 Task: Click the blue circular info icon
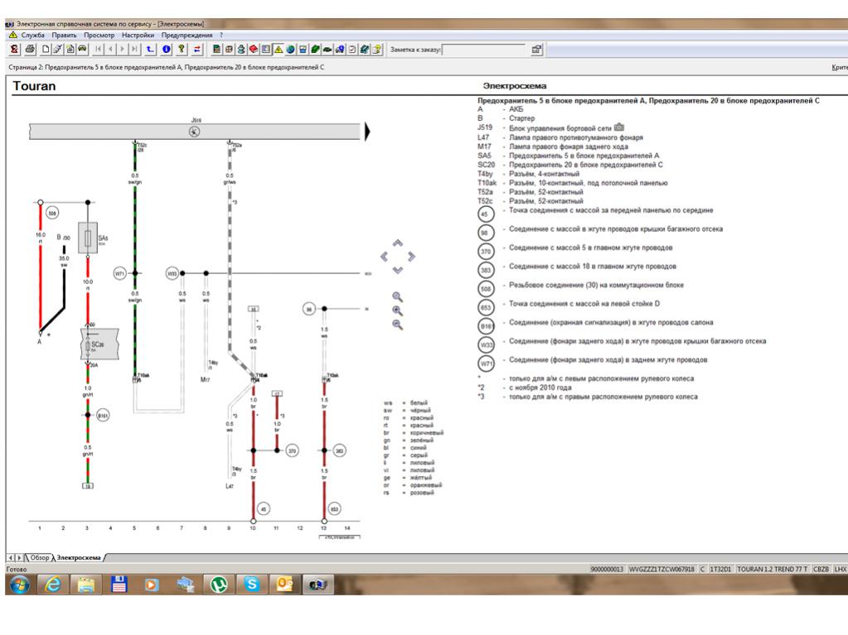[166, 49]
